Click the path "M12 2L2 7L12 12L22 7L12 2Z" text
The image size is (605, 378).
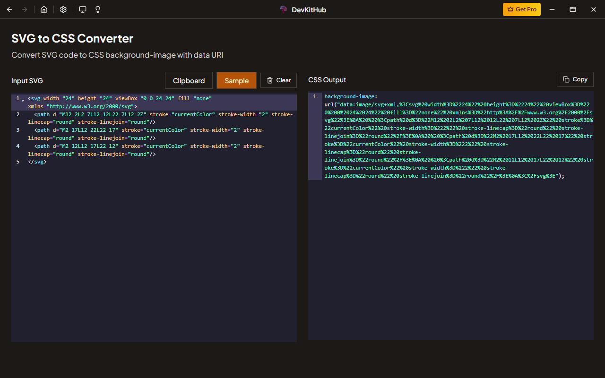(100, 114)
